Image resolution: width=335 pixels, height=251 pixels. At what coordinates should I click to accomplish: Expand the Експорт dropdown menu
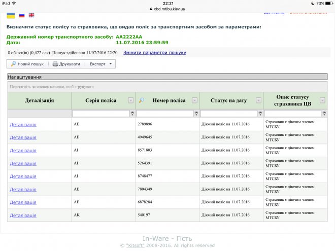click(101, 64)
